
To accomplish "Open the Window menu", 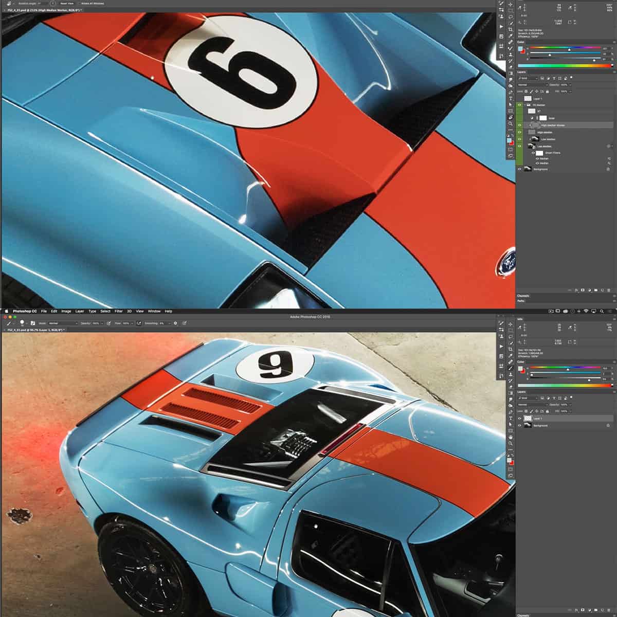I will pos(154,311).
